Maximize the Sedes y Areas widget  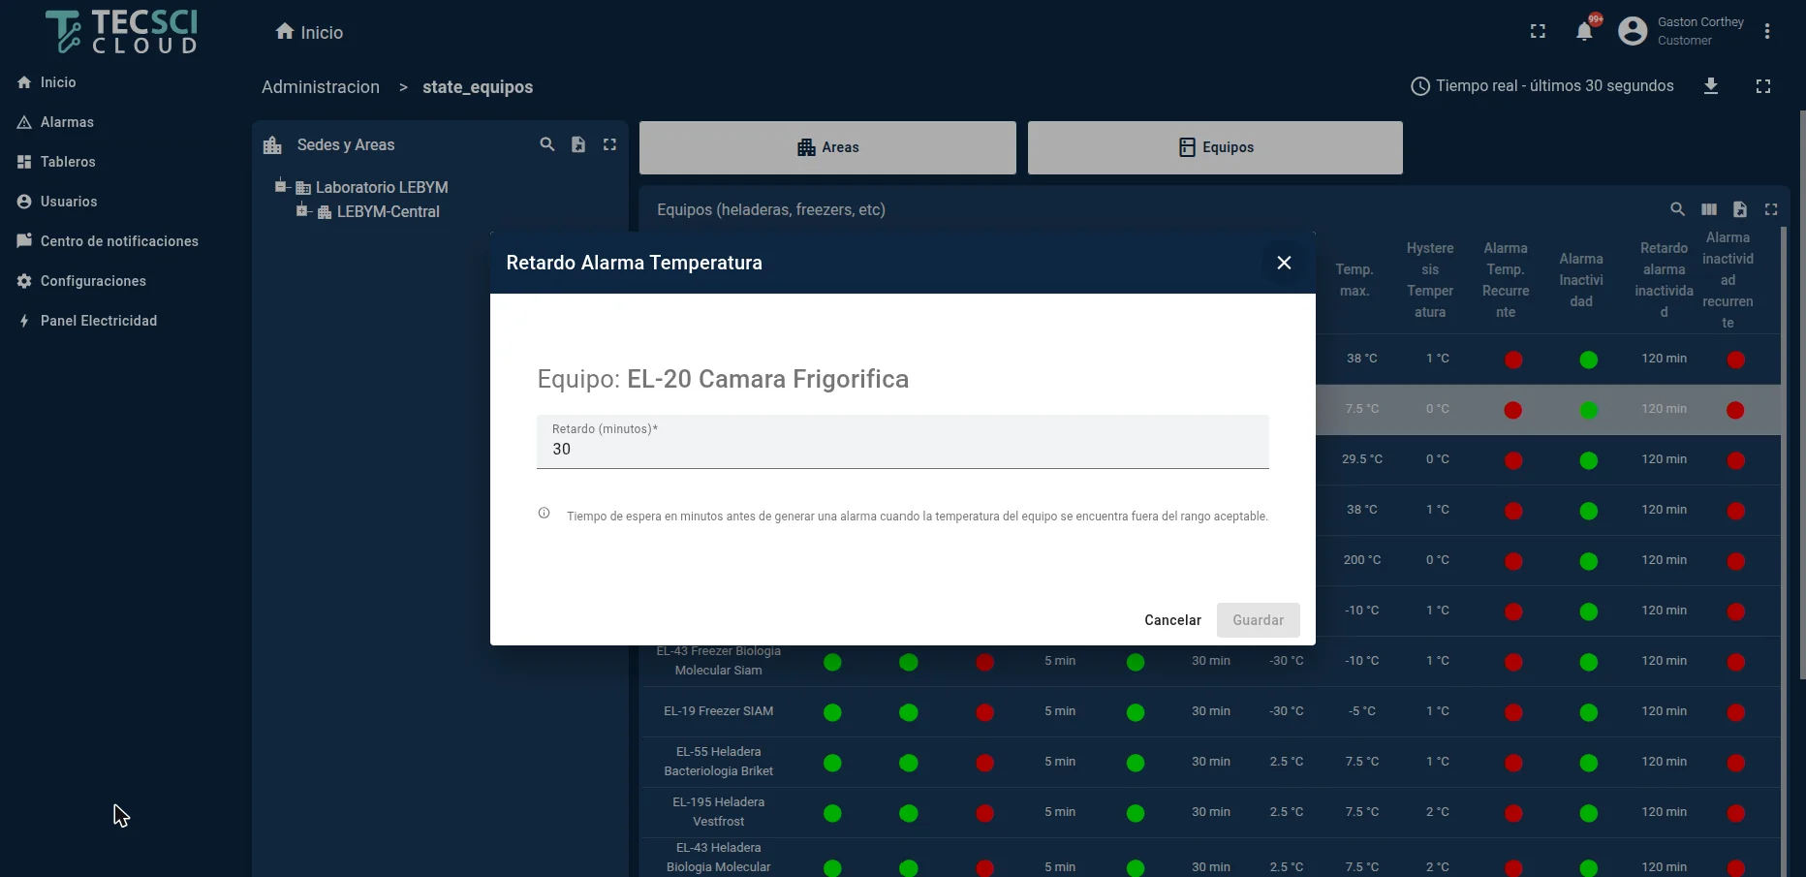point(609,144)
